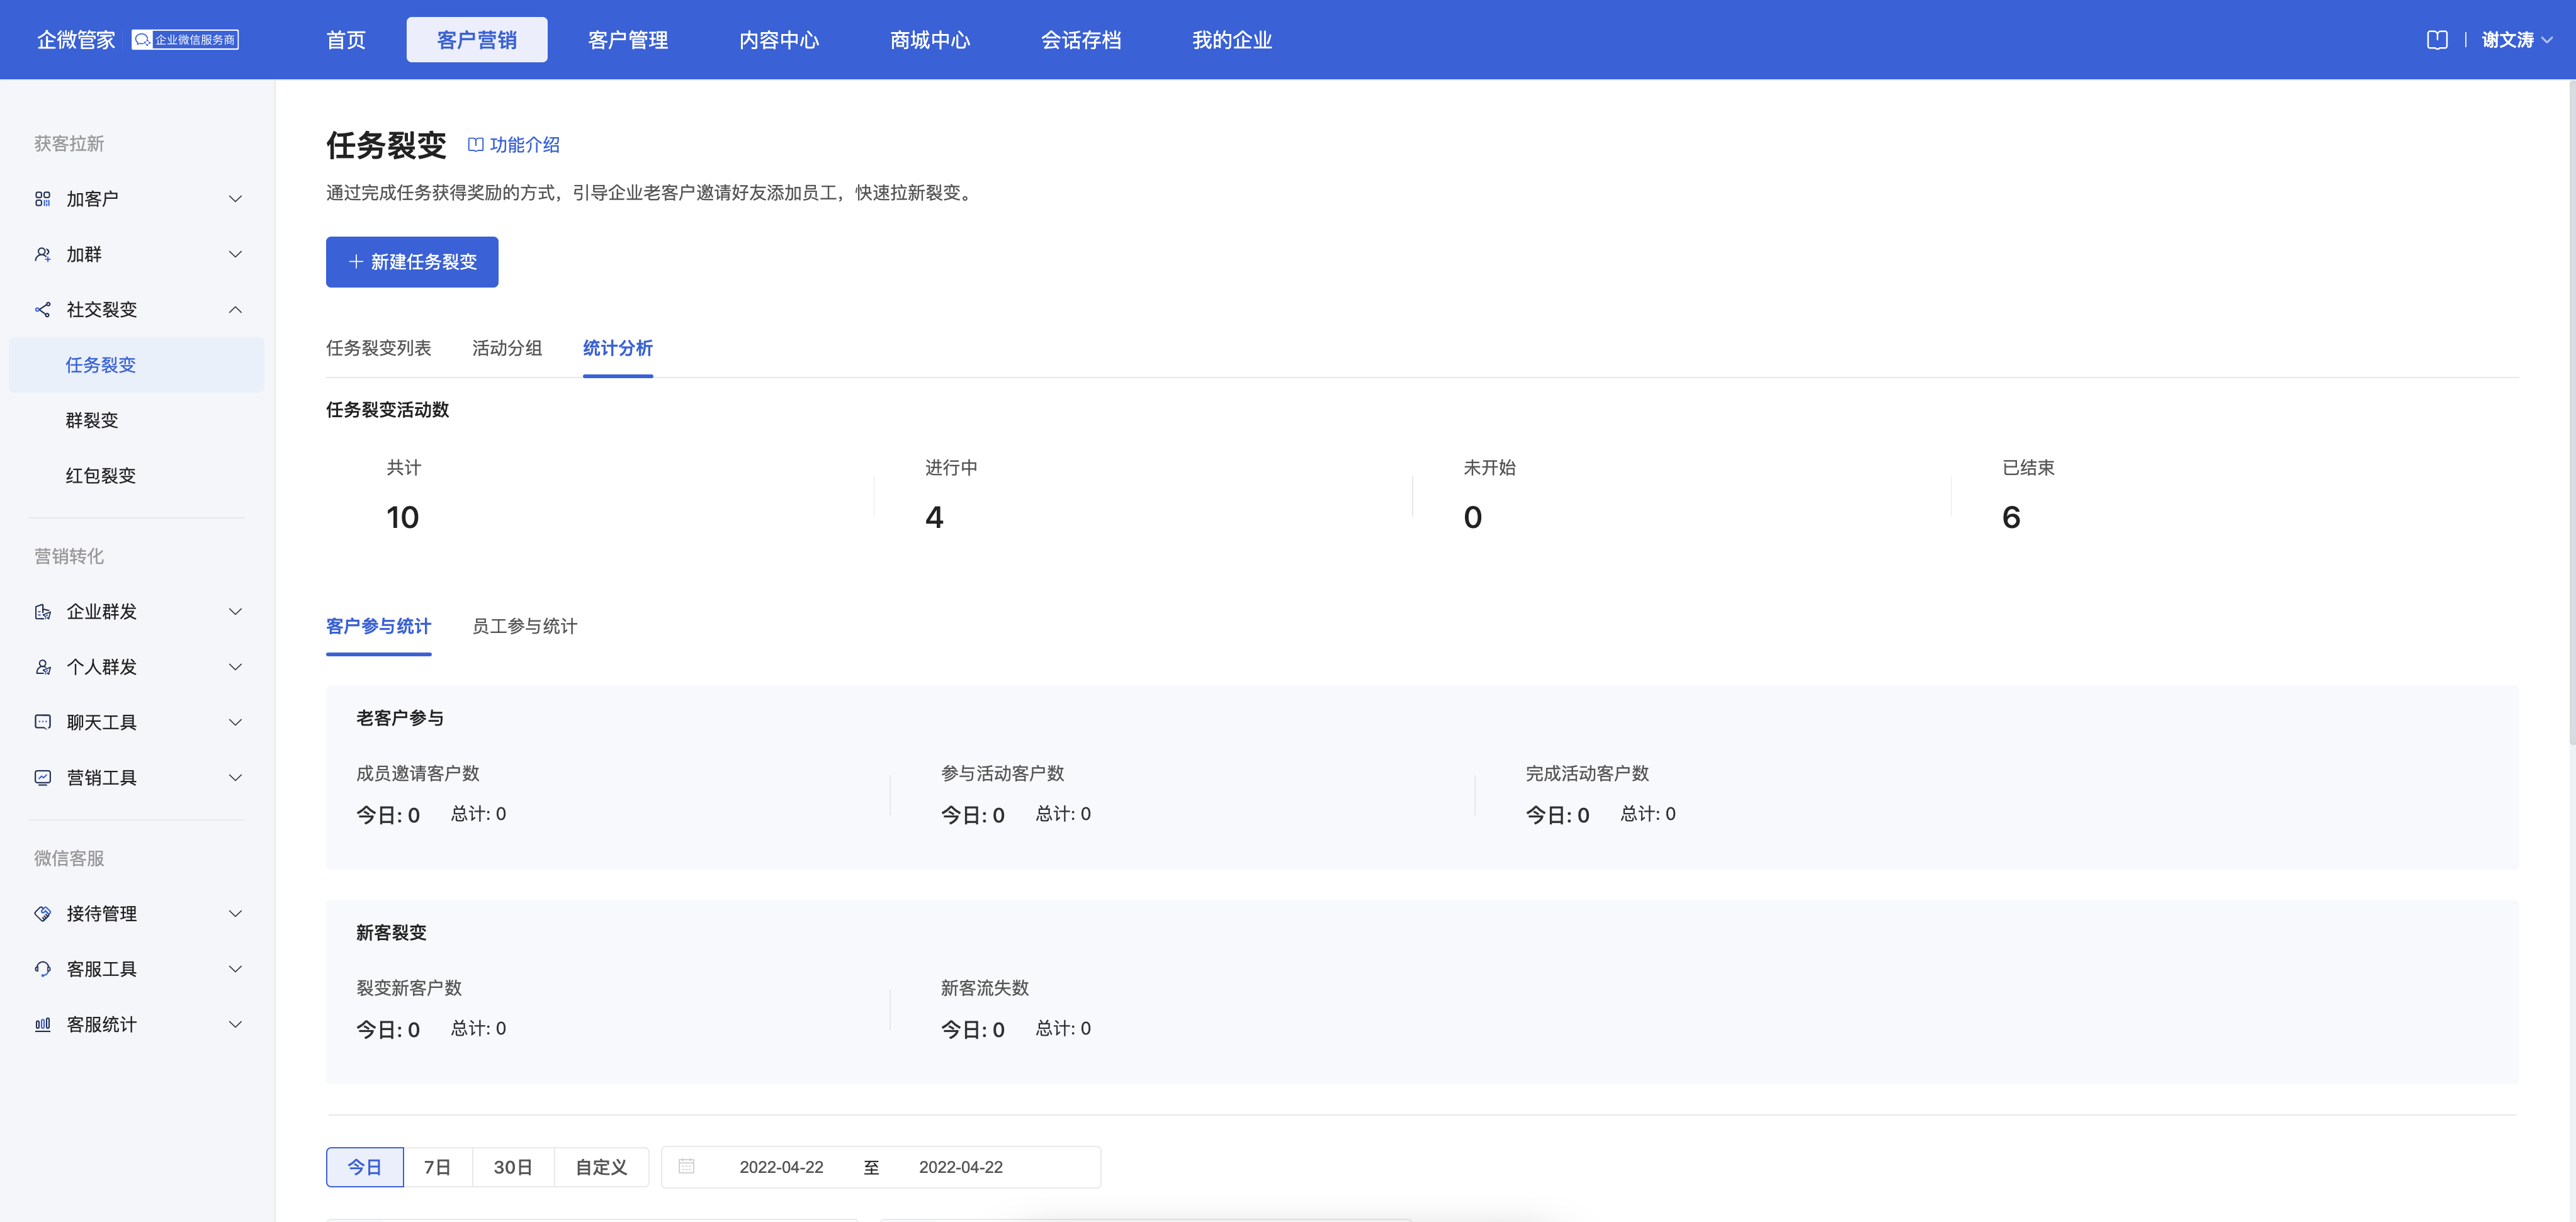The width and height of the screenshot is (2576, 1222).
Task: Switch to 任务裂变列表 tab
Action: click(378, 348)
